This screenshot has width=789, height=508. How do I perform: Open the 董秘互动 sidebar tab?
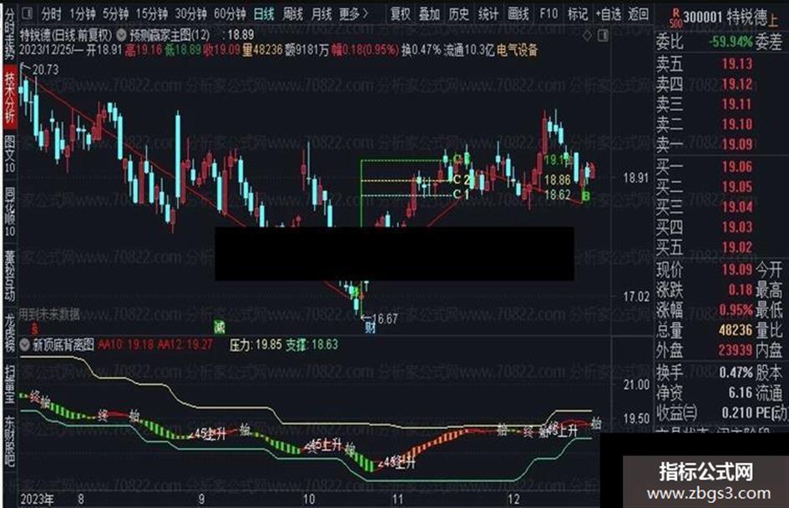9,275
